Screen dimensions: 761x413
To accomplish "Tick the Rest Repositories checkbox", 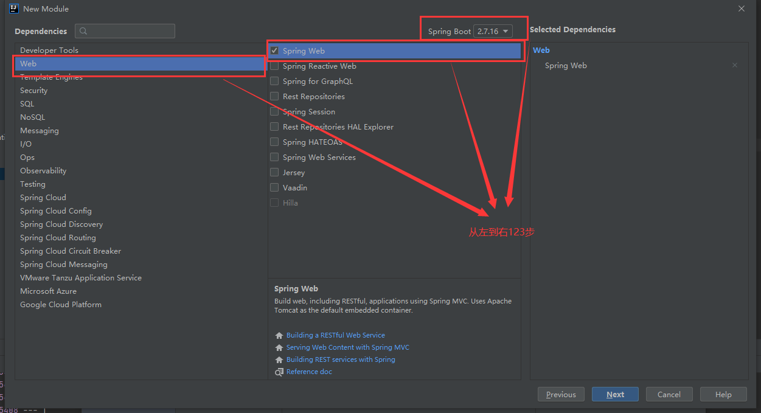I will pyautogui.click(x=274, y=97).
